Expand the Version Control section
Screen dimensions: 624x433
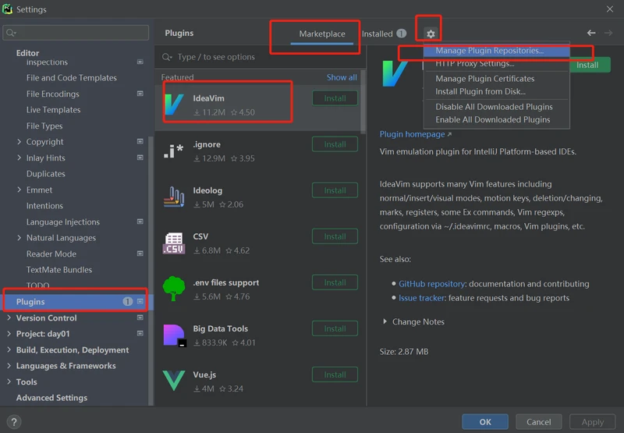[x=9, y=318]
